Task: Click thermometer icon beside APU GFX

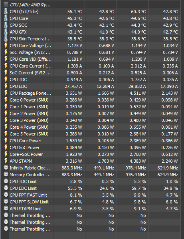Action: click(6, 32)
